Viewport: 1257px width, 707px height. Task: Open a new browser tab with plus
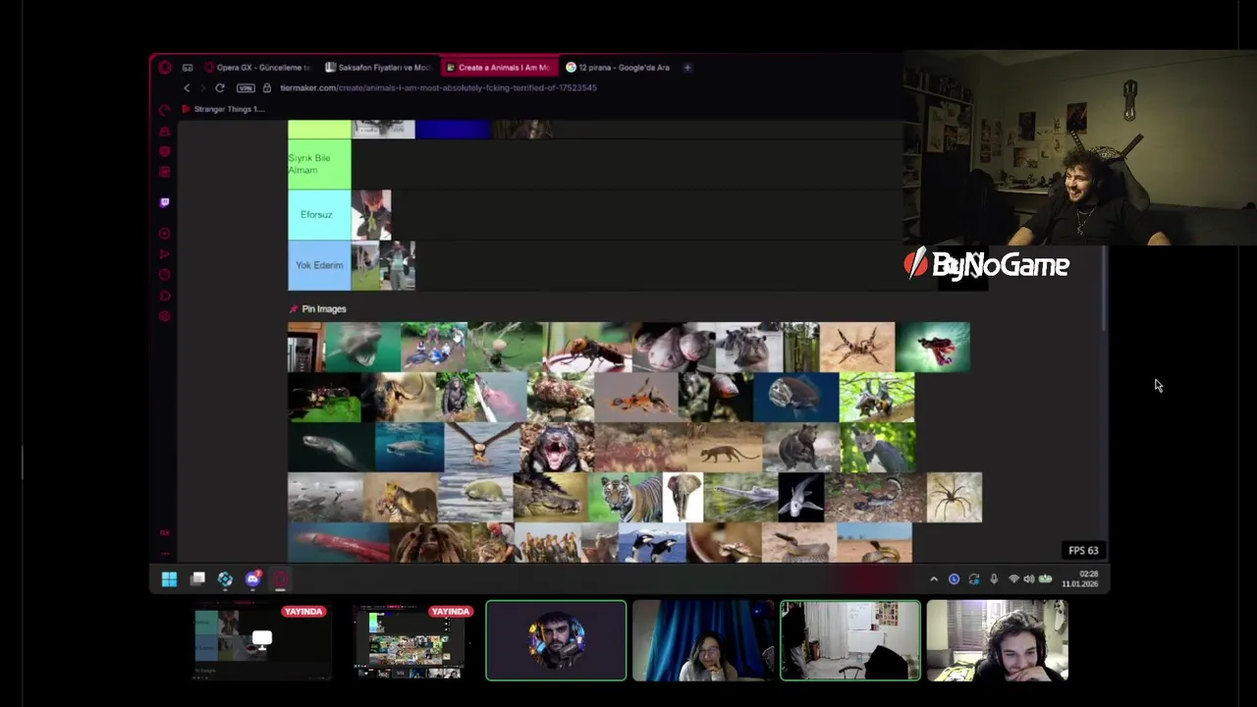point(687,68)
